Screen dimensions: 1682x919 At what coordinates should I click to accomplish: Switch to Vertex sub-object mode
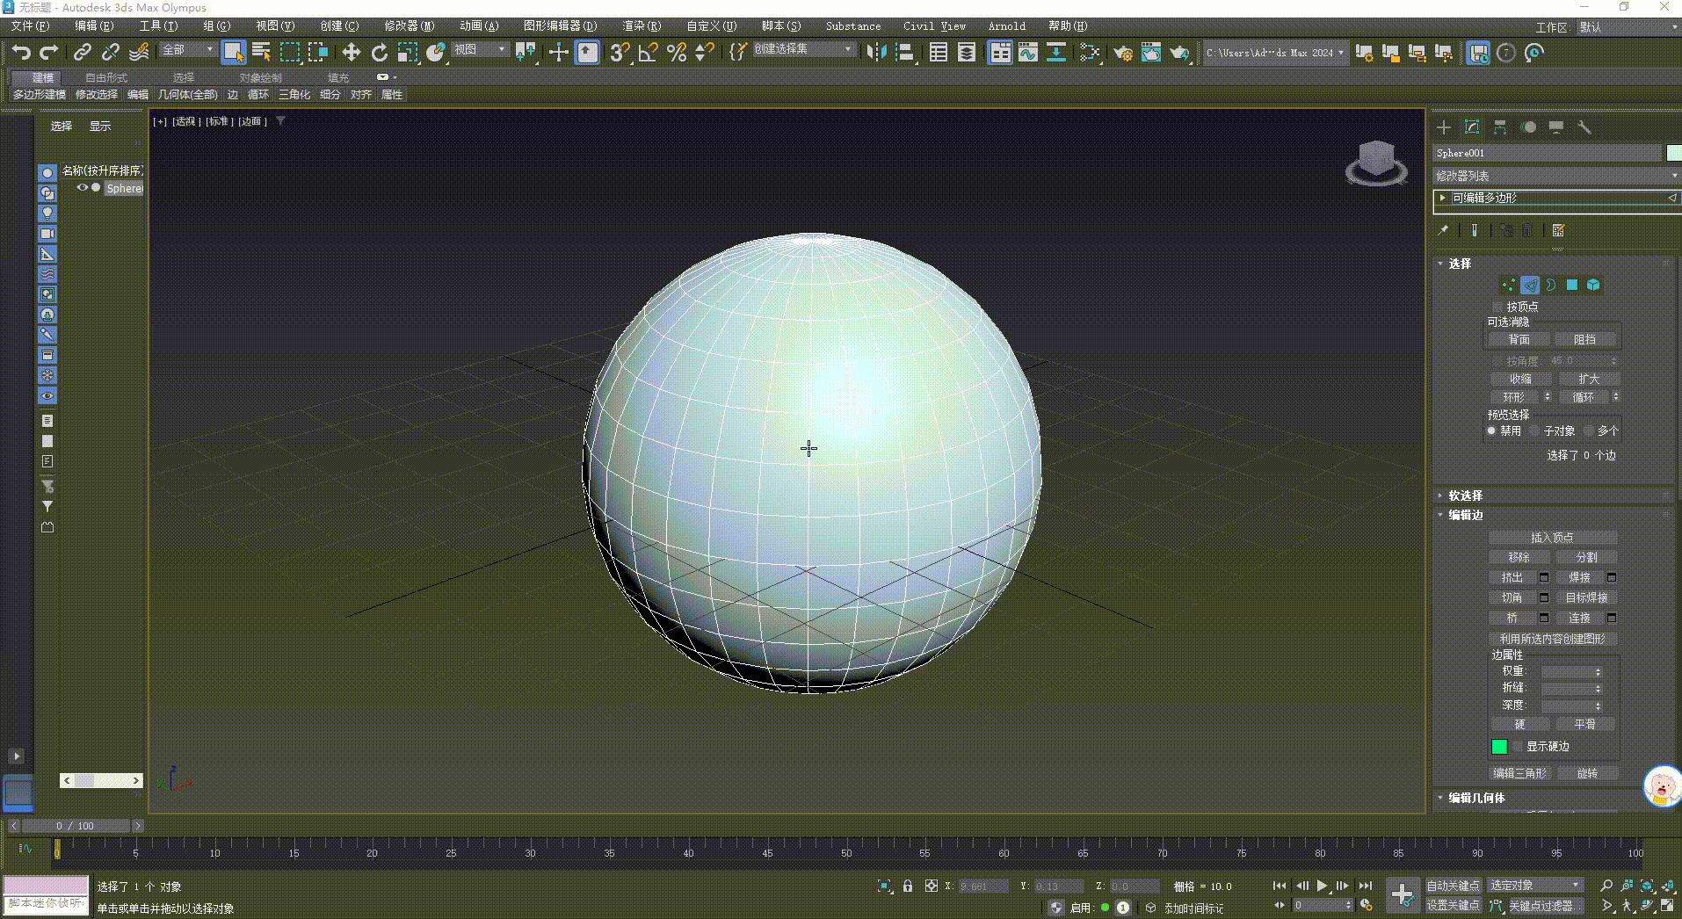1508,286
